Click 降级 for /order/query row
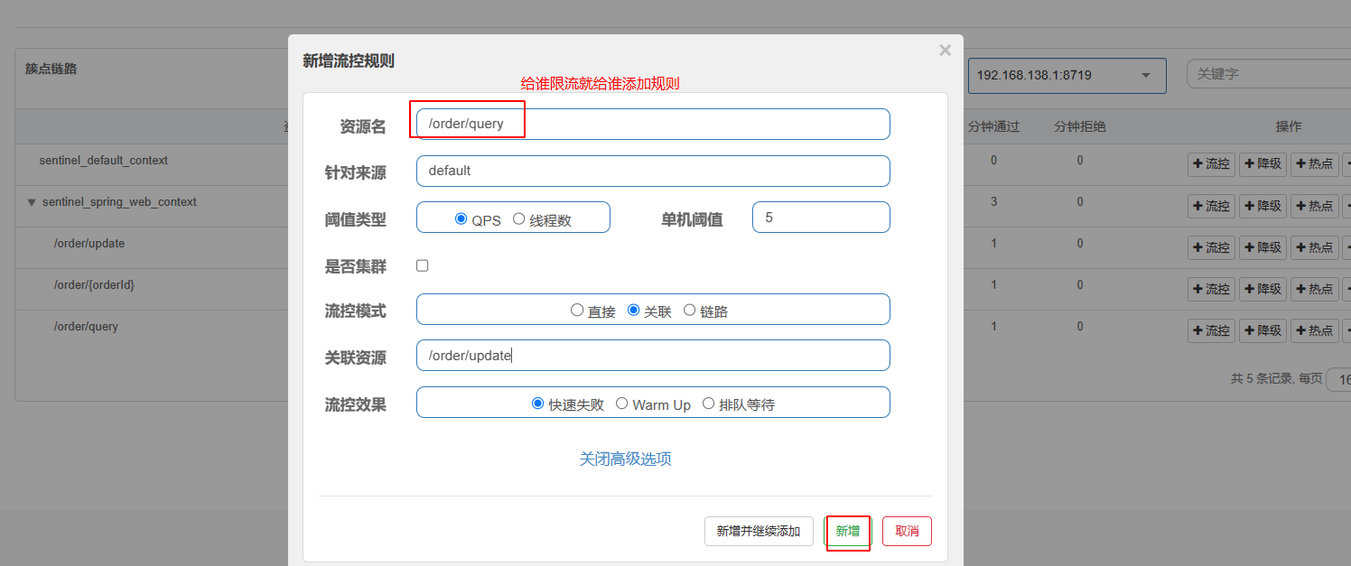Viewport: 1351px width, 566px height. pos(1262,330)
